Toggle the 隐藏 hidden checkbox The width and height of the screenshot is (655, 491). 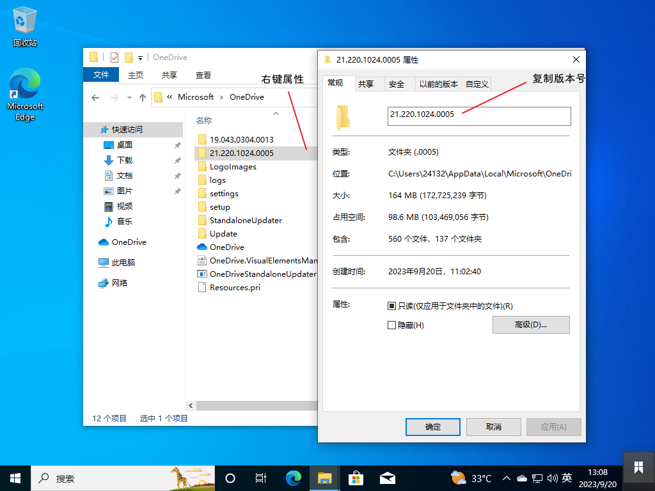click(391, 325)
